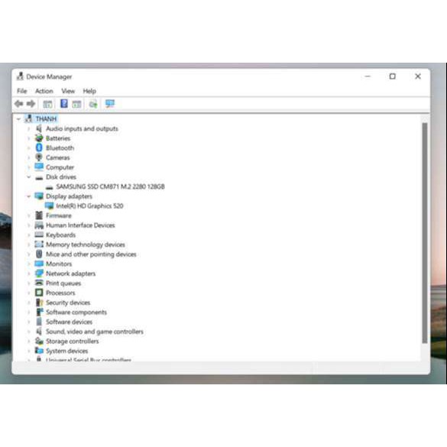Expand the Processors category arrow

tap(29, 293)
